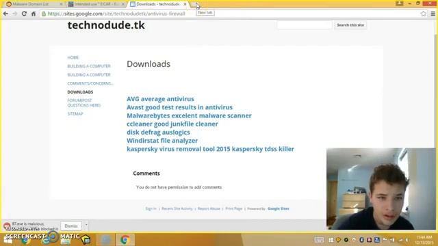Open the Chrome hamburger menu
The image size is (438, 246).
[x=433, y=14]
